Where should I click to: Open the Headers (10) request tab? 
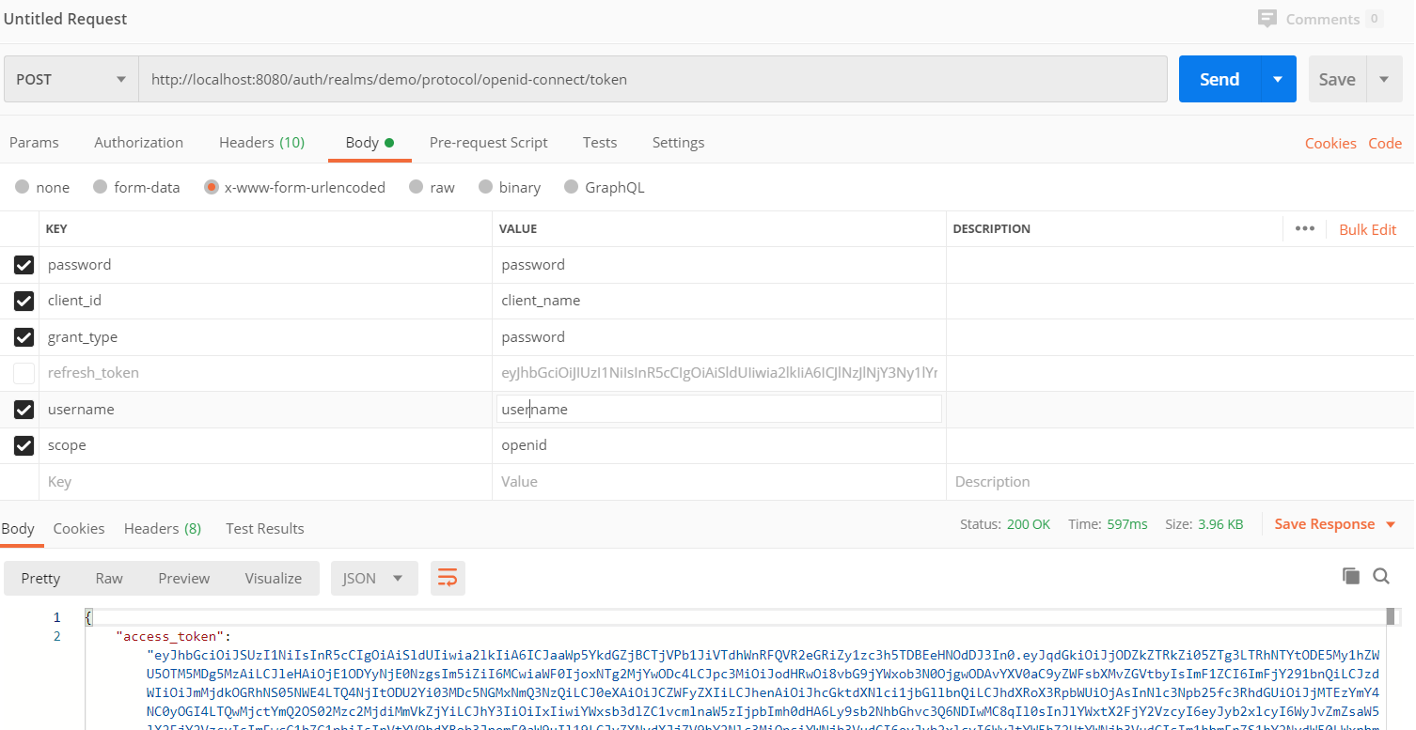click(262, 143)
